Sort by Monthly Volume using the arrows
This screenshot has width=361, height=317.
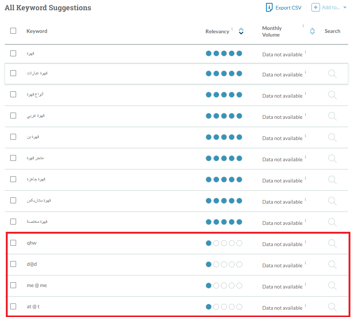coord(312,31)
